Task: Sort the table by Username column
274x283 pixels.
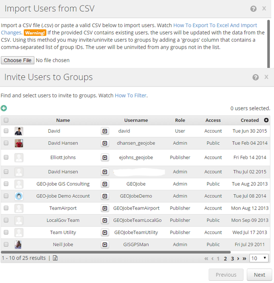Action: [136, 120]
